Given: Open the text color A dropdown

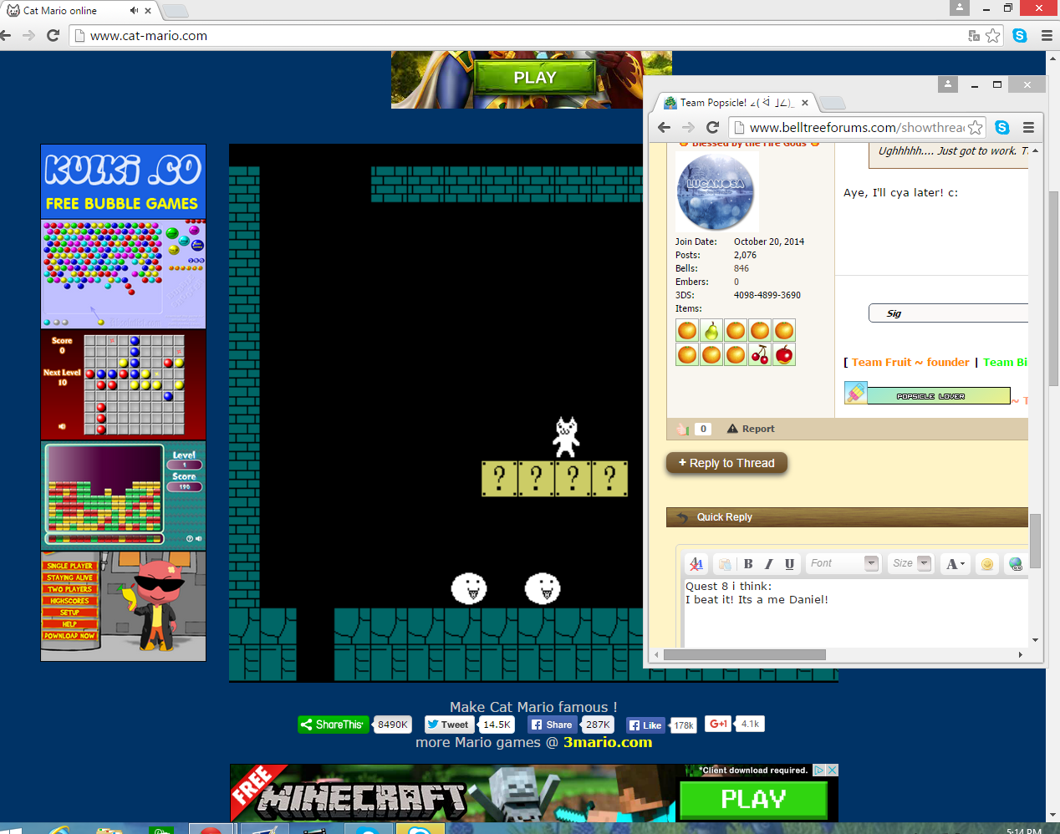Looking at the screenshot, I should click(955, 564).
